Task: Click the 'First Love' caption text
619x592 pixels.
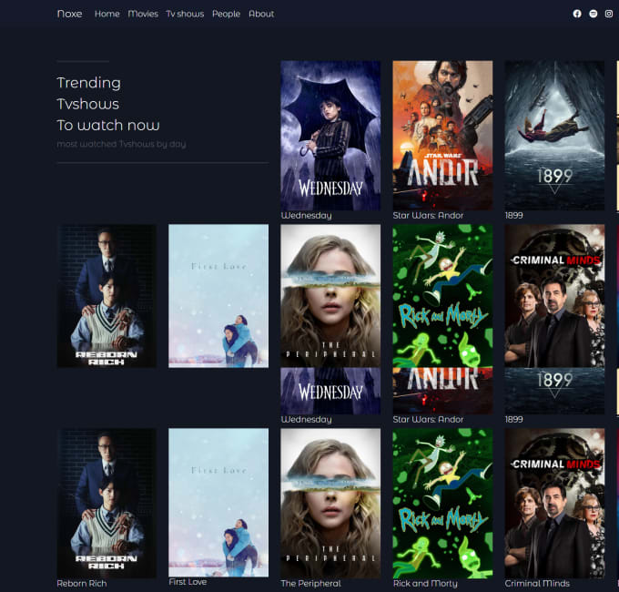Action: coord(188,582)
